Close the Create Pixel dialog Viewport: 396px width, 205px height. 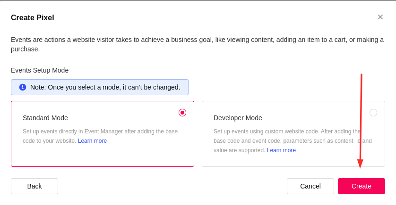coord(380,17)
